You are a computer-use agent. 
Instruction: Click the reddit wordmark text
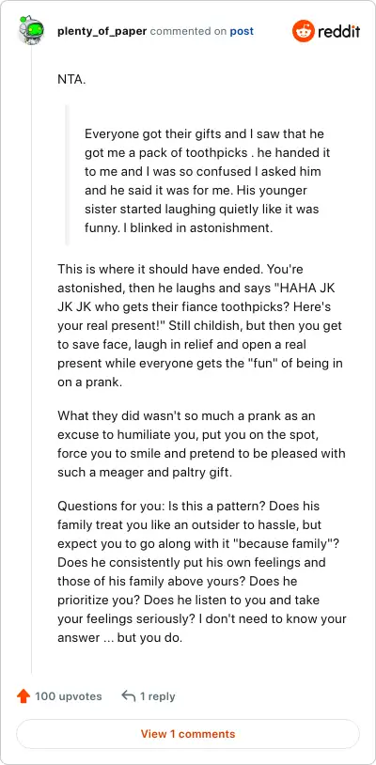coord(339,32)
